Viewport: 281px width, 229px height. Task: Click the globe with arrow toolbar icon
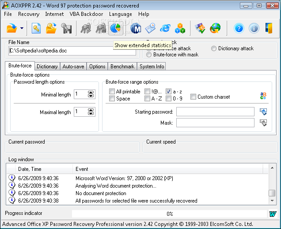215,28
